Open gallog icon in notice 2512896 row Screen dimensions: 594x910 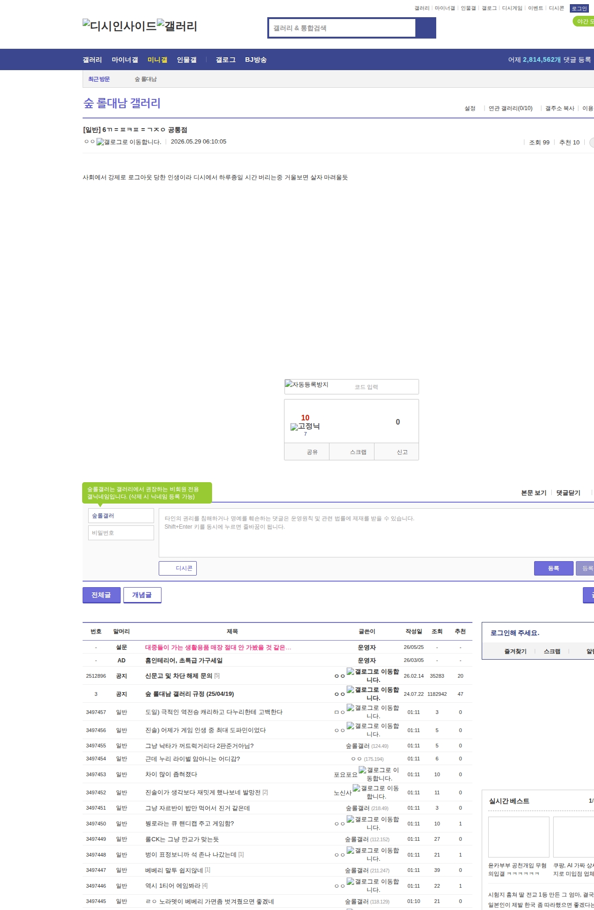tap(373, 675)
